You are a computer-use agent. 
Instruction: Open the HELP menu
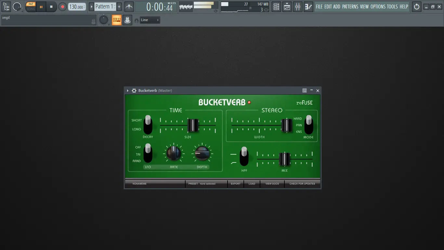404,7
